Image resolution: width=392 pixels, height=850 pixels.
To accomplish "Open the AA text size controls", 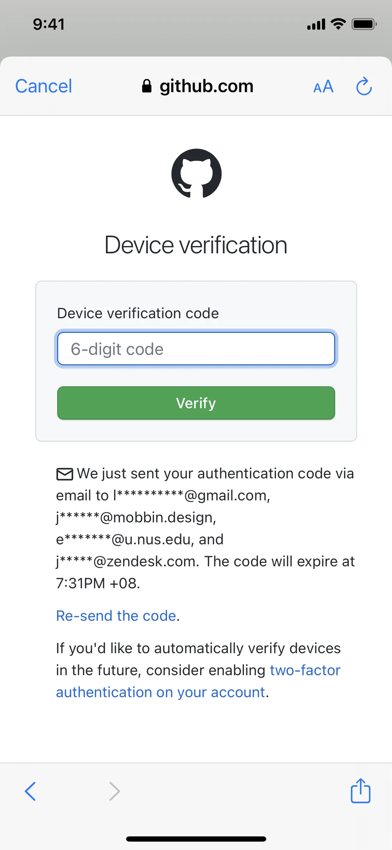I will click(x=323, y=87).
